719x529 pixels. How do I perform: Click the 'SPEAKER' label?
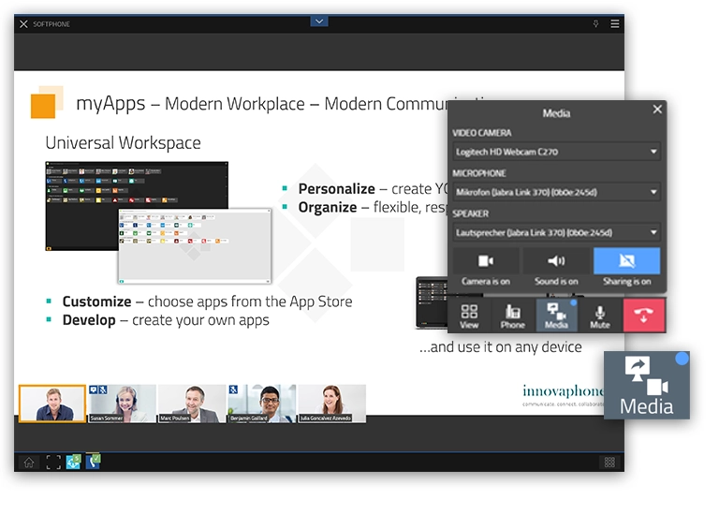471,213
